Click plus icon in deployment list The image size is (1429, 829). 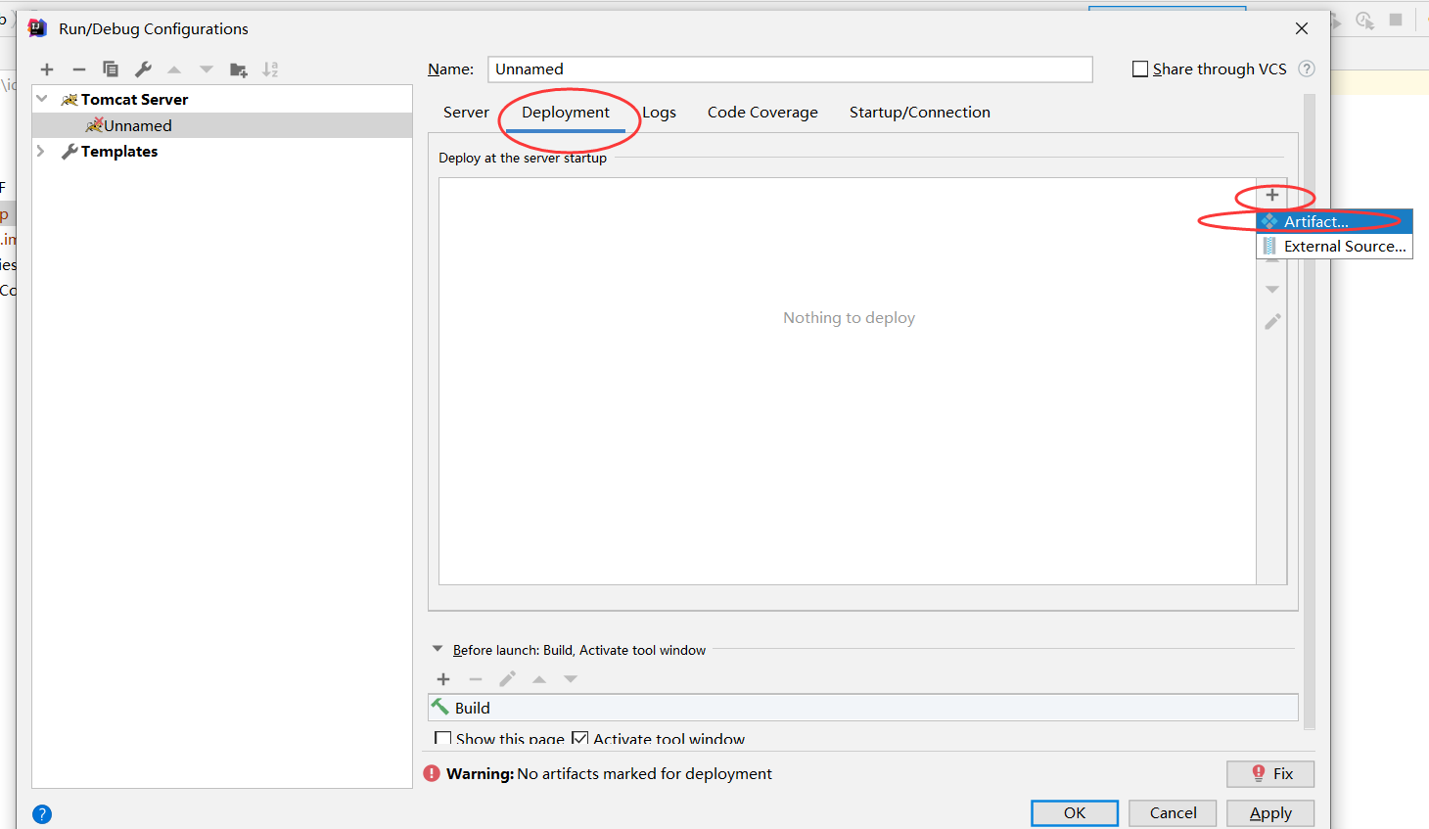1272,195
